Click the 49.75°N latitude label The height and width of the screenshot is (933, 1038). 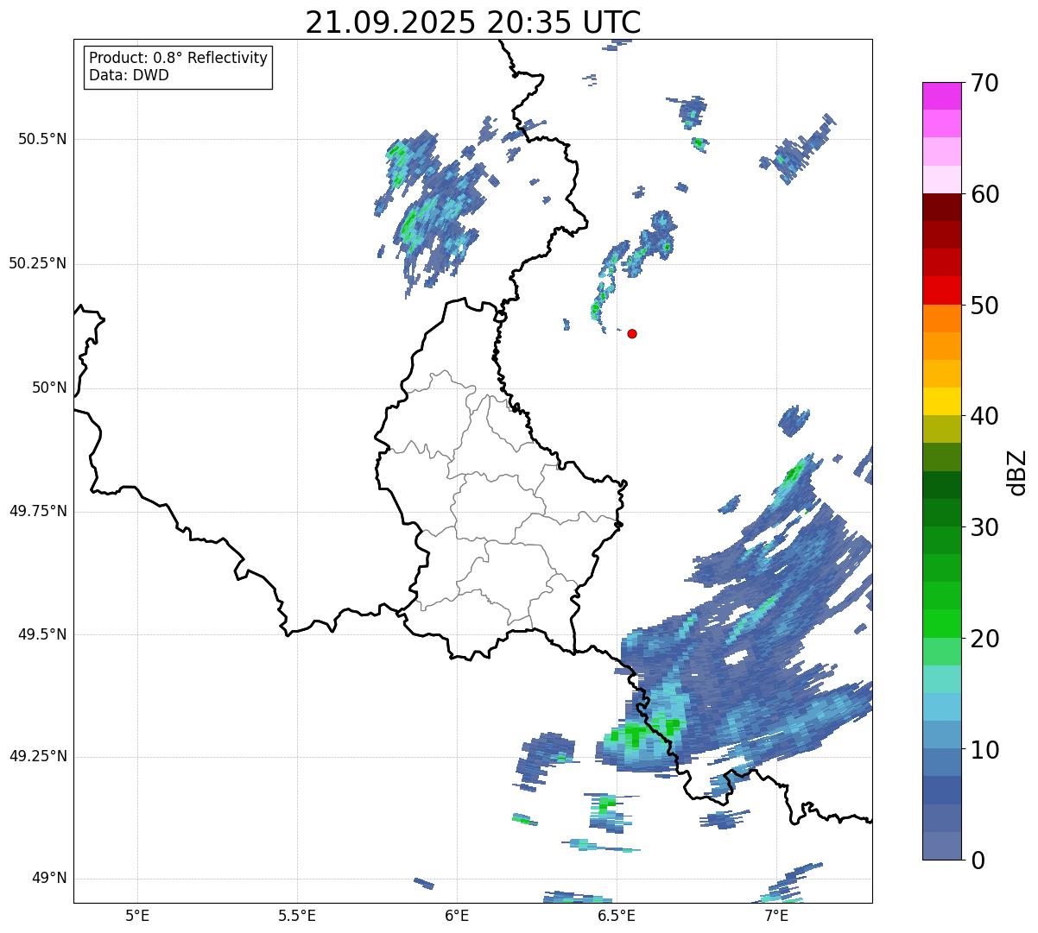click(38, 511)
